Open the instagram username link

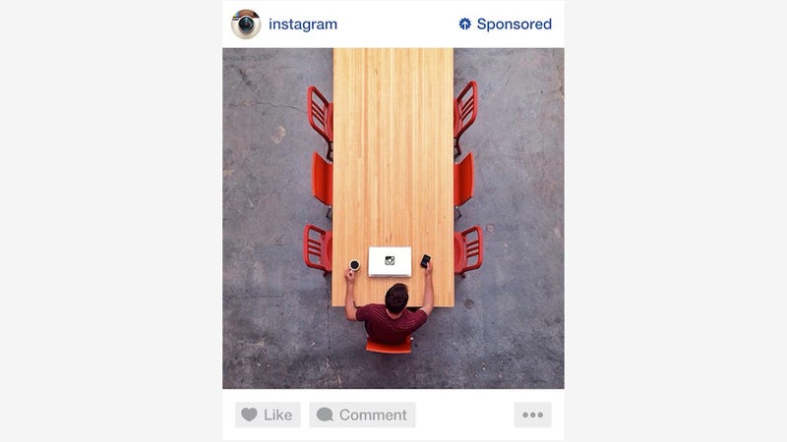pyautogui.click(x=303, y=24)
